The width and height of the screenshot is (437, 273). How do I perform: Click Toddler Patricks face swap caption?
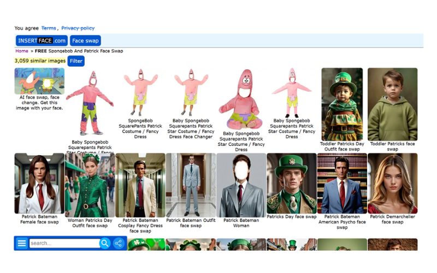pos(392,146)
